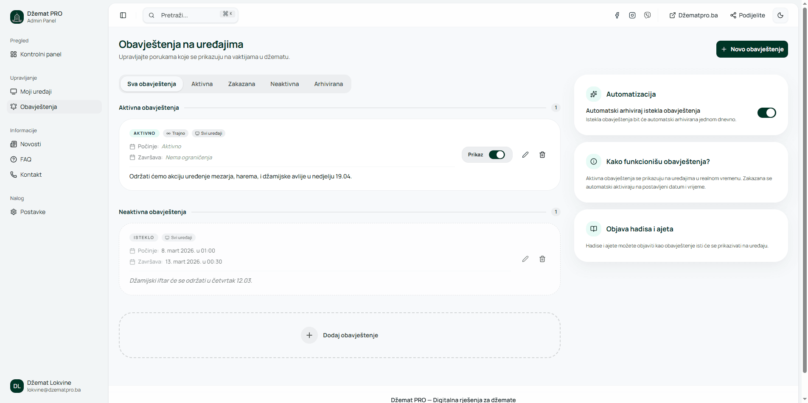Delete the active notification with trash icon
Viewport: 808px width, 403px height.
click(x=542, y=155)
